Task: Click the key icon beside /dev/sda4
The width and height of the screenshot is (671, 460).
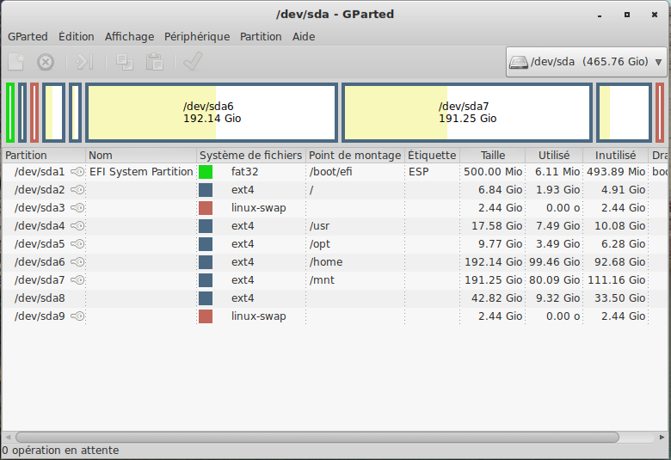Action: (x=77, y=225)
